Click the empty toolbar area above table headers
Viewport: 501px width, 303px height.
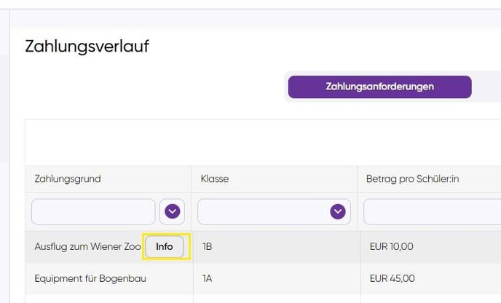point(263,142)
